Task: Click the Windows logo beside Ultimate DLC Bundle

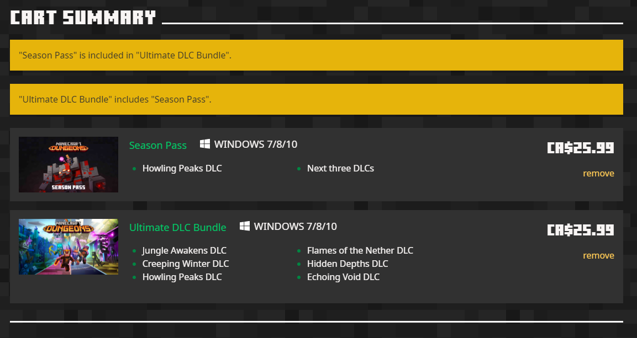Action: (245, 226)
